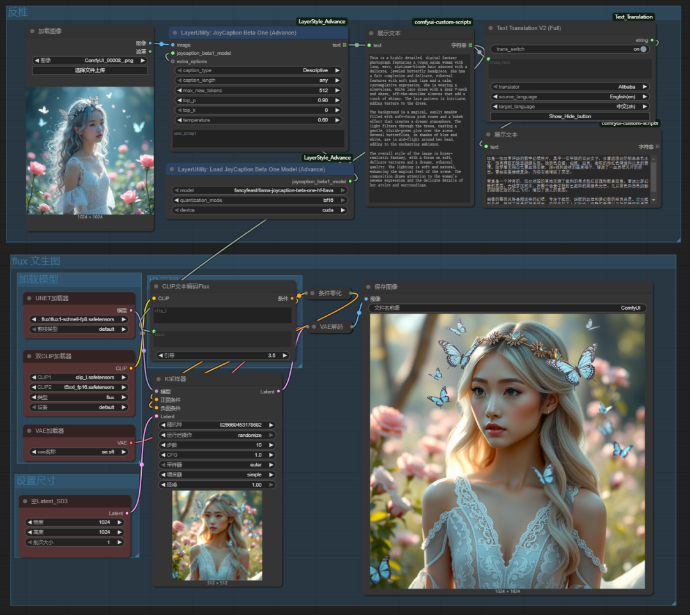Click the 保存图像 node's collapse dot
The width and height of the screenshot is (690, 615).
click(x=368, y=287)
